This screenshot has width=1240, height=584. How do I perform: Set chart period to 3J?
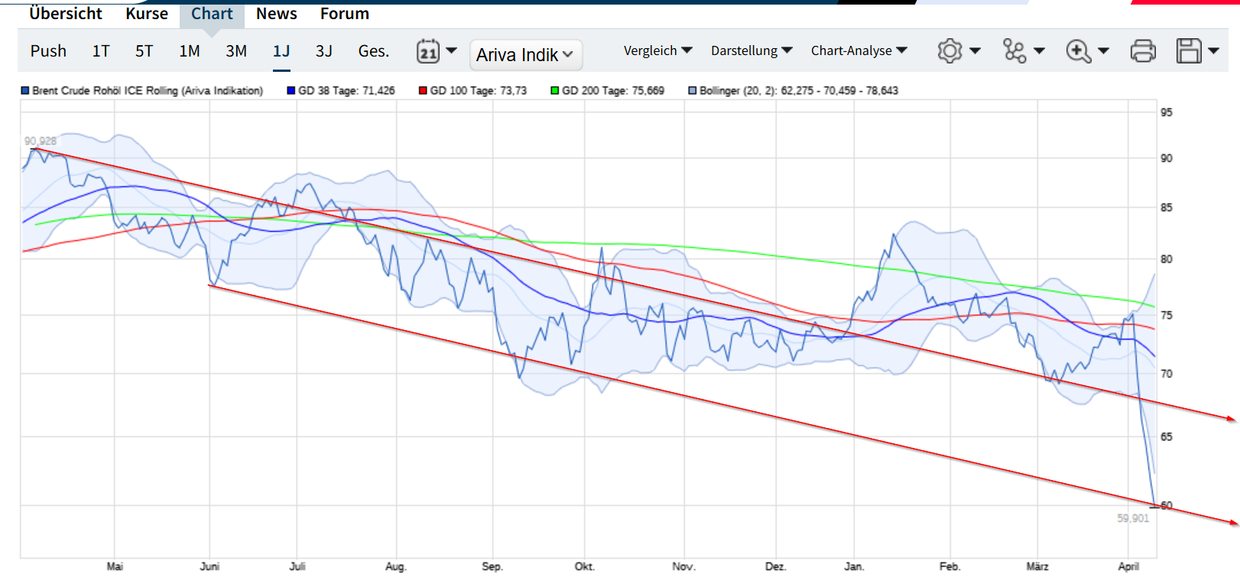click(324, 51)
